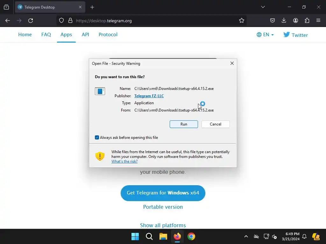This screenshot has height=244, width=326.
Task: Click Show all platforms link
Action: click(163, 225)
